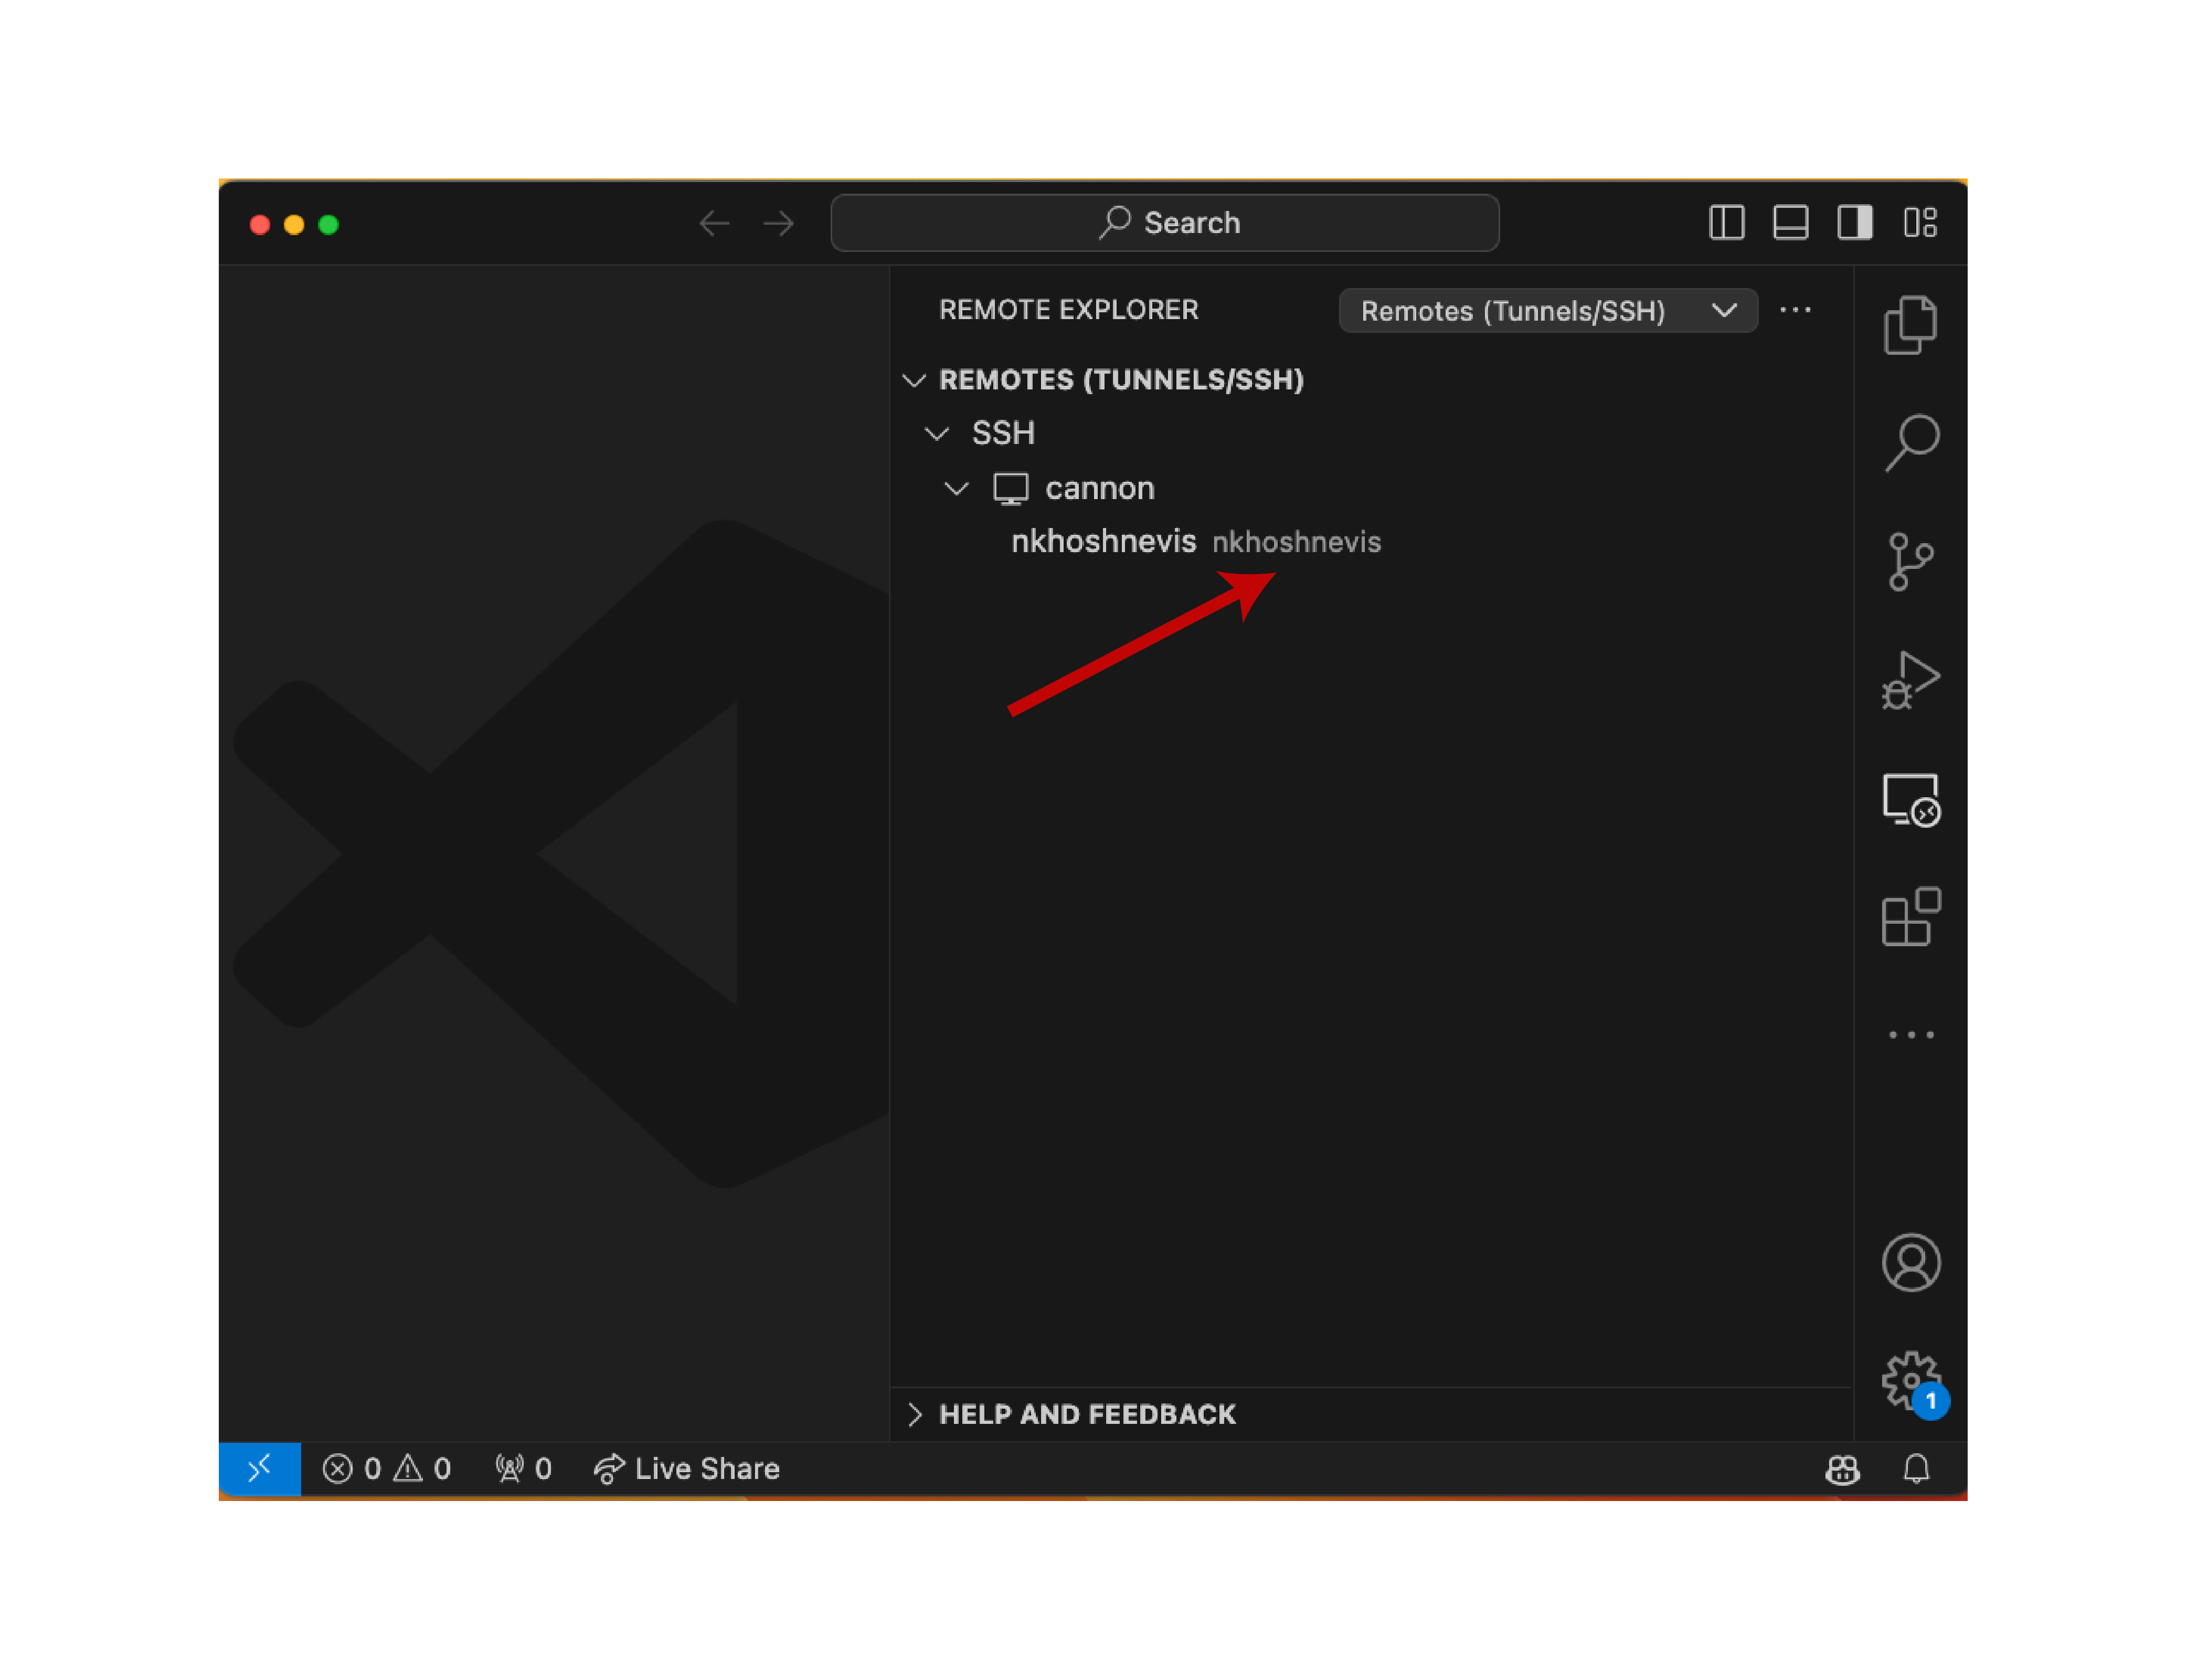
Task: Open the Accounts menu icon
Action: (1910, 1262)
